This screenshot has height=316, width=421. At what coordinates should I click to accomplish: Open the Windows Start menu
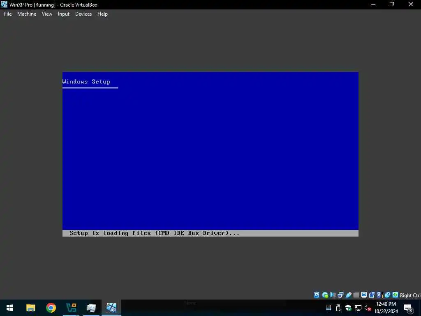click(10, 308)
